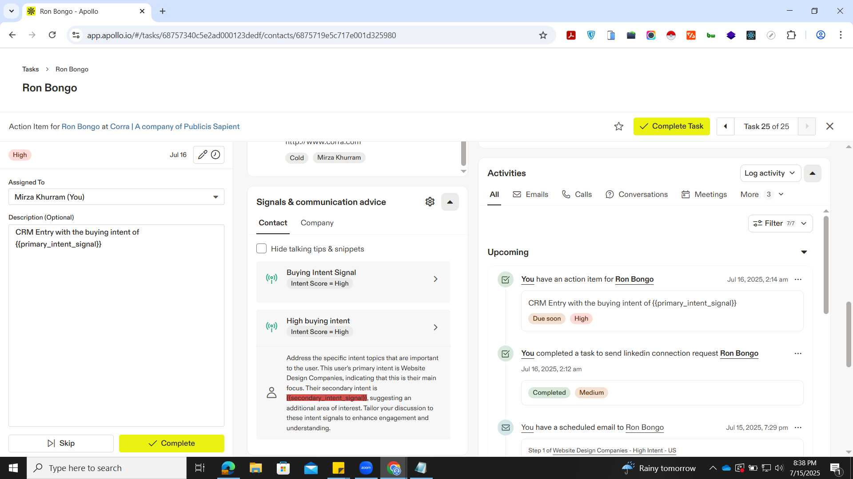Image resolution: width=853 pixels, height=479 pixels.
Task: Open options for the action item activity
Action: (x=798, y=279)
